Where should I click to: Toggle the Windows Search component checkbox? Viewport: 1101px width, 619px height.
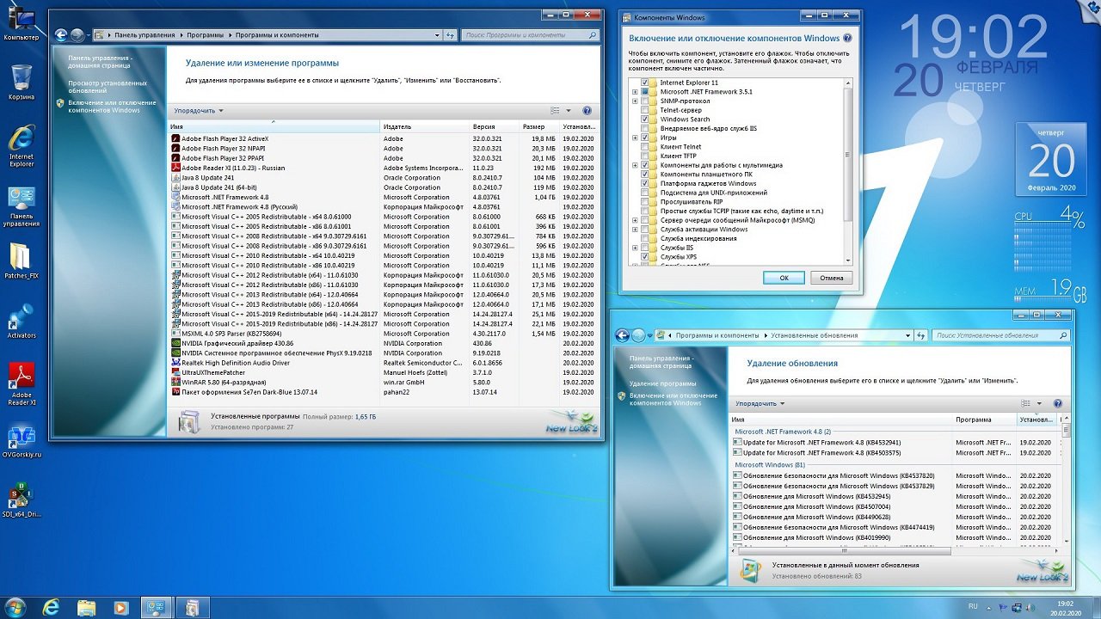pyautogui.click(x=644, y=120)
